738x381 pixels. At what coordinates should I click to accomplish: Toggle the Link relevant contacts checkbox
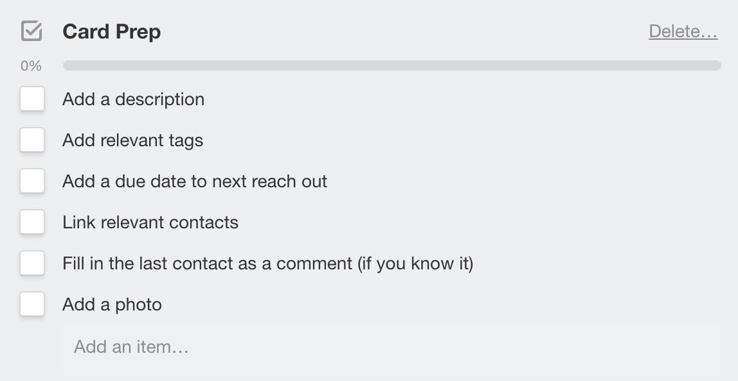click(32, 222)
